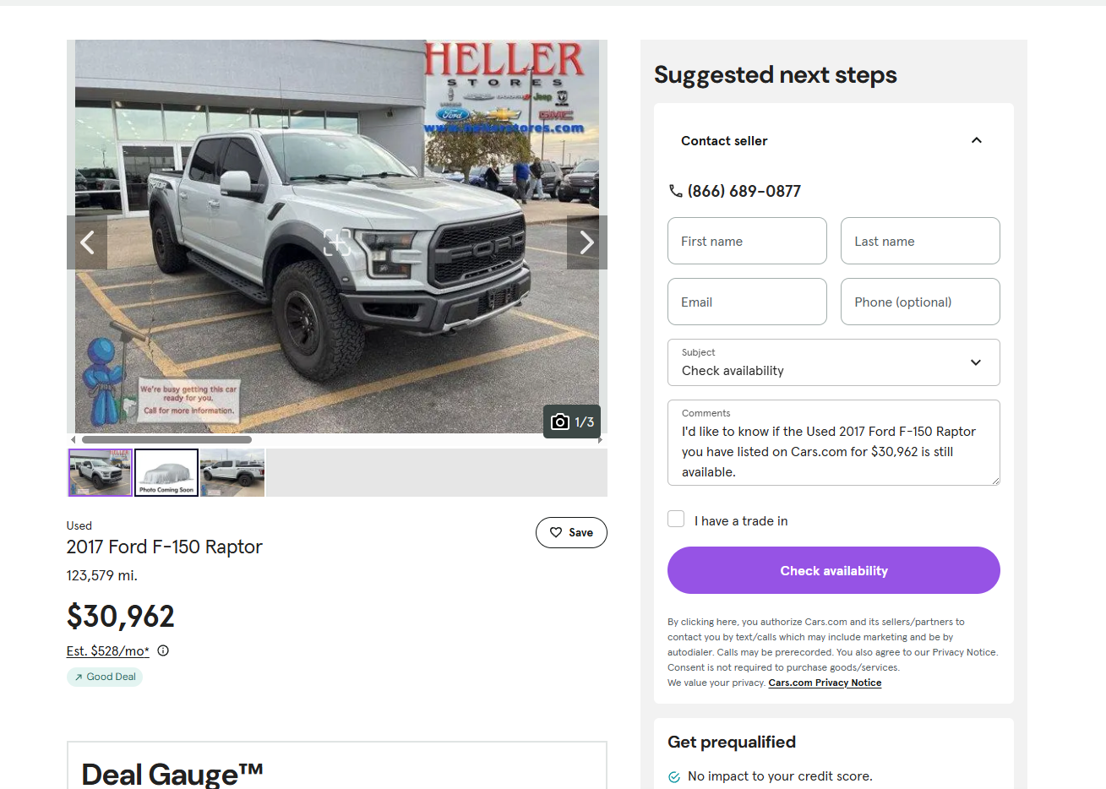Open the photo gallery camera counter

[572, 422]
